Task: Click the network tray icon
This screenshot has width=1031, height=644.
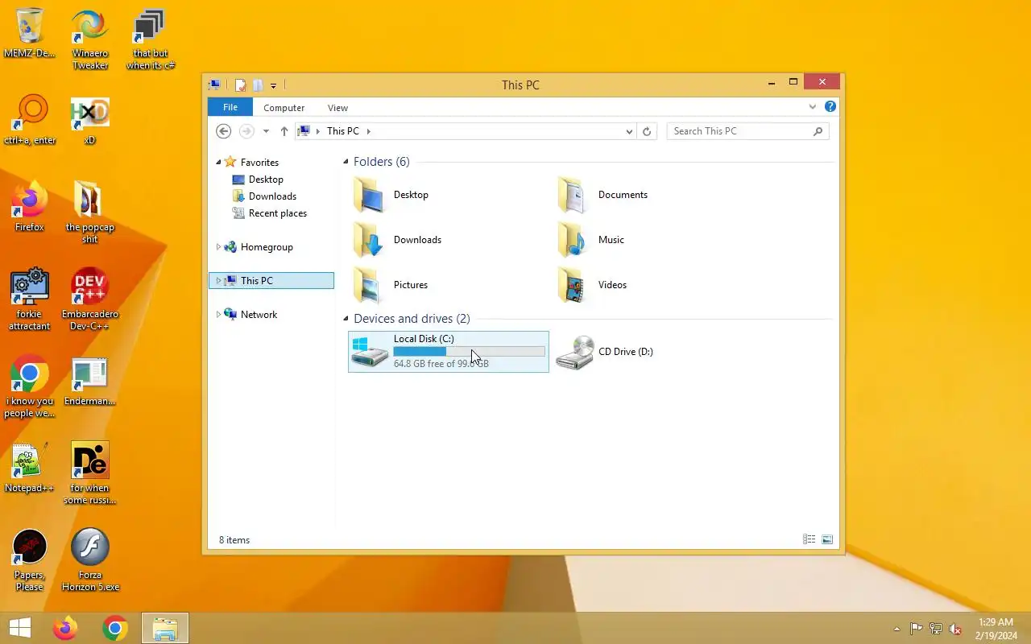Action: pos(936,629)
